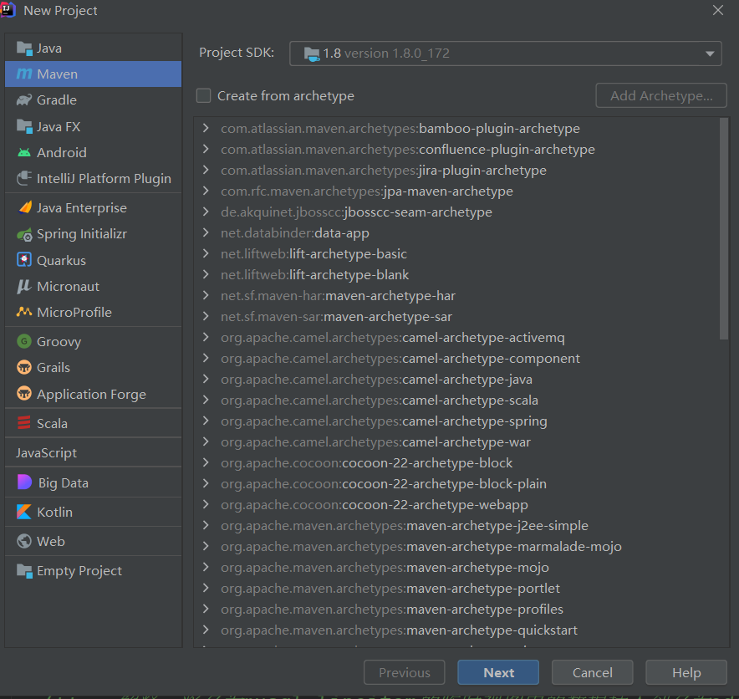Select the Kotlin icon
The image size is (739, 699).
tap(24, 512)
